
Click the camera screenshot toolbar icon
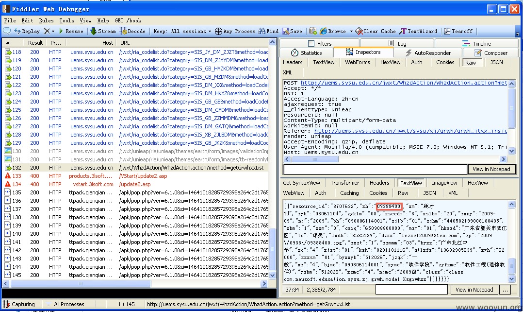pyautogui.click(x=313, y=31)
